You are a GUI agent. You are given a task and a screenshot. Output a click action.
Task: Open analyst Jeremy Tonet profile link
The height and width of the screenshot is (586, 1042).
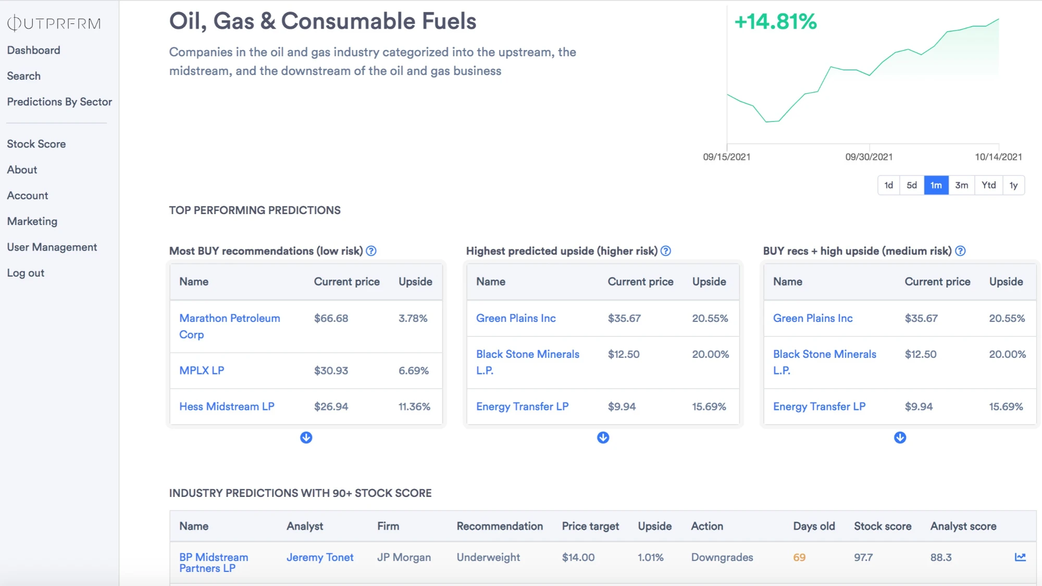pyautogui.click(x=320, y=557)
